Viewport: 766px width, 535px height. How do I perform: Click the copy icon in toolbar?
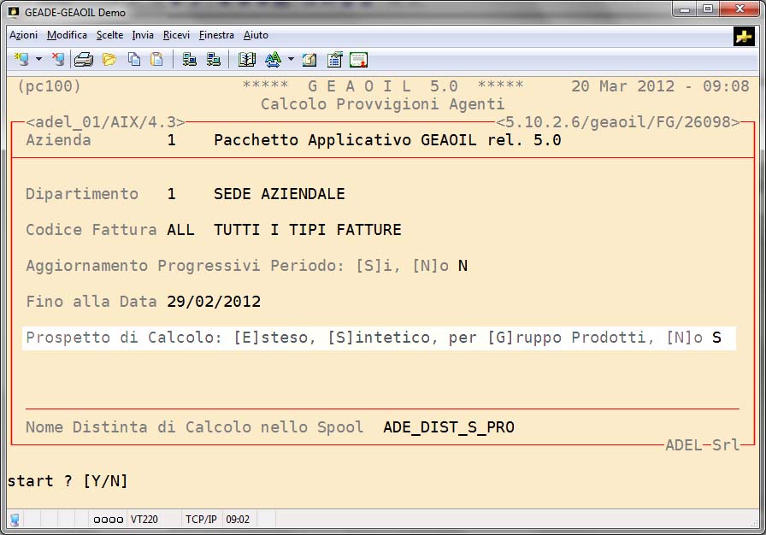[134, 59]
